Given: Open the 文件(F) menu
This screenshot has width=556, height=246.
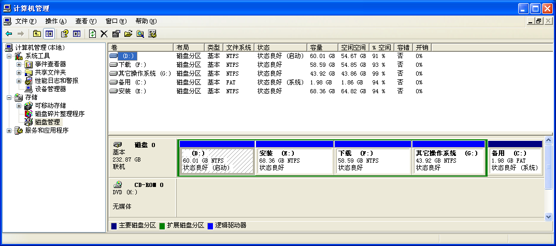Looking at the screenshot, I should coord(26,21).
